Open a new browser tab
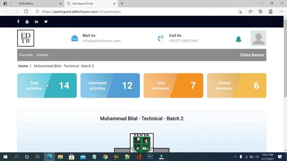Viewport: 287px width, 161px height. pos(122,4)
